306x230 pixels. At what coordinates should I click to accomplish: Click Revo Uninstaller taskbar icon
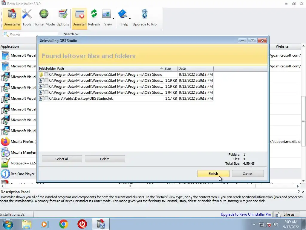[x=101, y=224]
